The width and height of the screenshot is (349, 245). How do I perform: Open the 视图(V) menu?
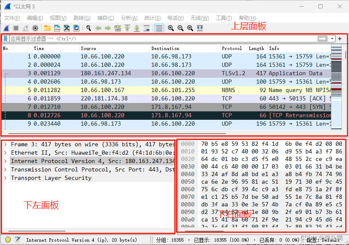(58, 18)
